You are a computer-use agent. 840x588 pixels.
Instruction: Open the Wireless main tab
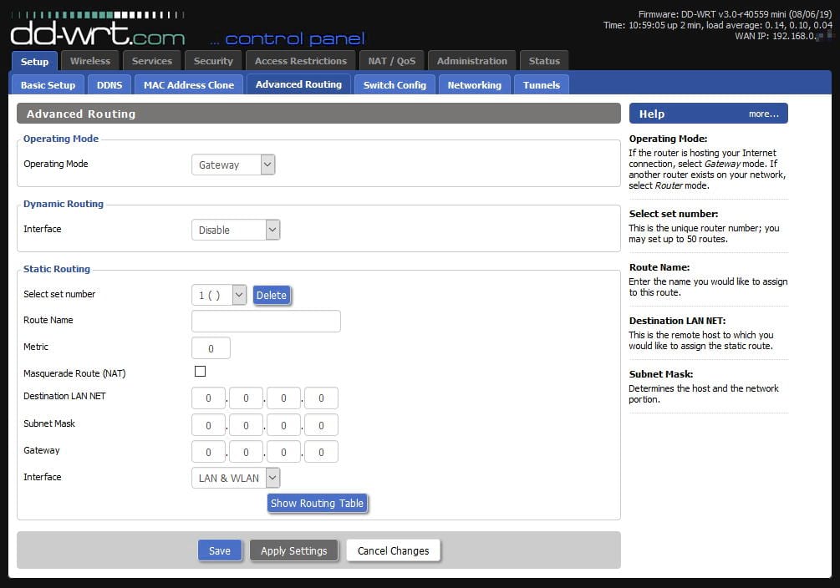(x=90, y=60)
